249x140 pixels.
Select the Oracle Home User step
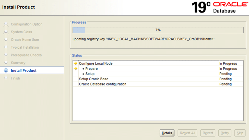(25, 40)
